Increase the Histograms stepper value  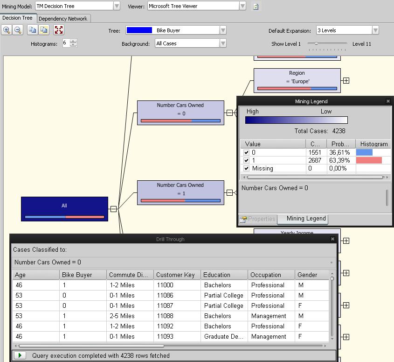73,41
